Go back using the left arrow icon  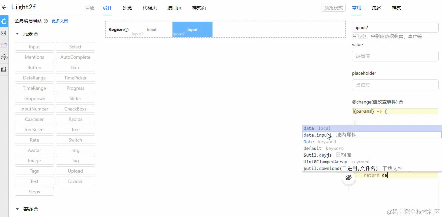[x=4, y=7]
